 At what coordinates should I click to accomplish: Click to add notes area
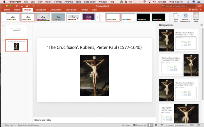click(x=43, y=120)
